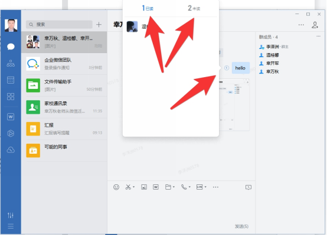This screenshot has height=235, width=327.
Task: Expand the file folder dropdown arrow
Action: tap(174, 187)
